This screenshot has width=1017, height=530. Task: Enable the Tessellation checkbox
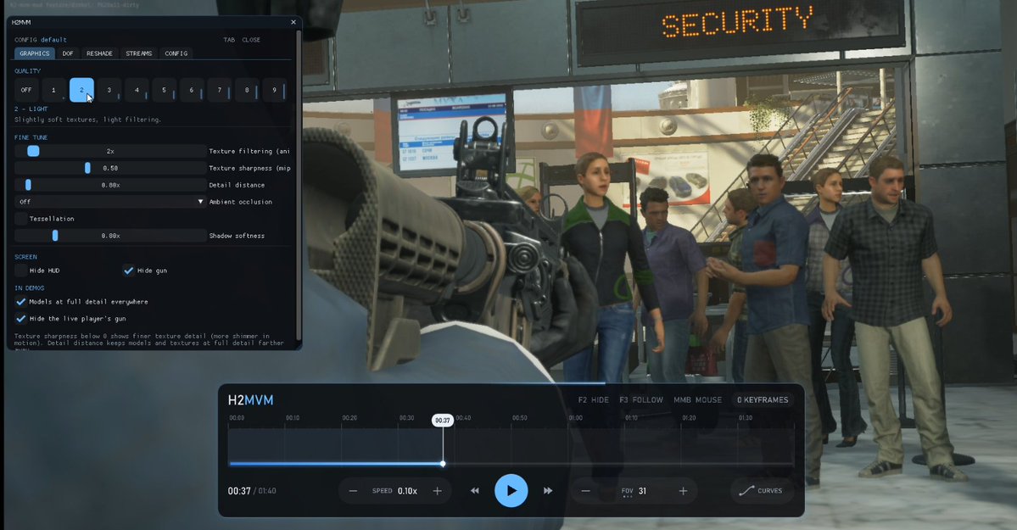coord(20,219)
